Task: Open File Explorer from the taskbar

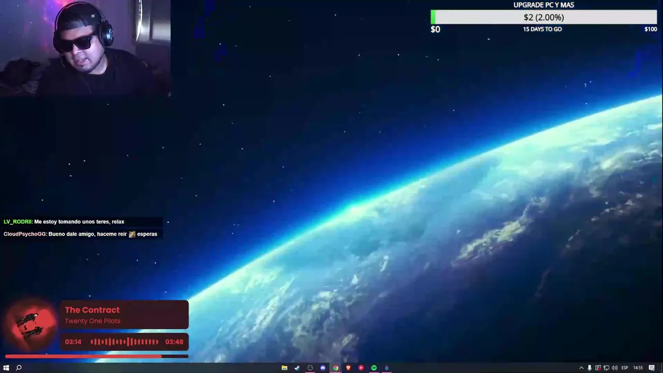Action: pos(284,368)
